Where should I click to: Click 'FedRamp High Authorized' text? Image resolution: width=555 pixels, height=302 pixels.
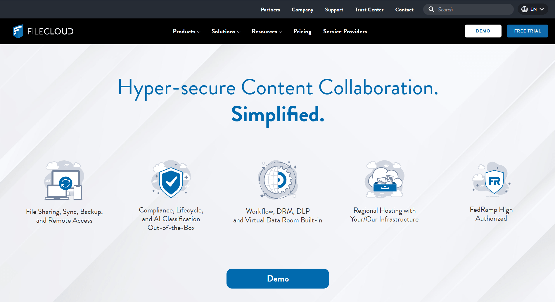[491, 214]
